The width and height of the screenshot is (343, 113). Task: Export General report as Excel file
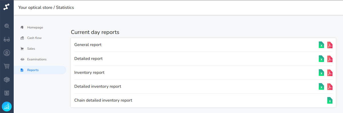point(321,45)
